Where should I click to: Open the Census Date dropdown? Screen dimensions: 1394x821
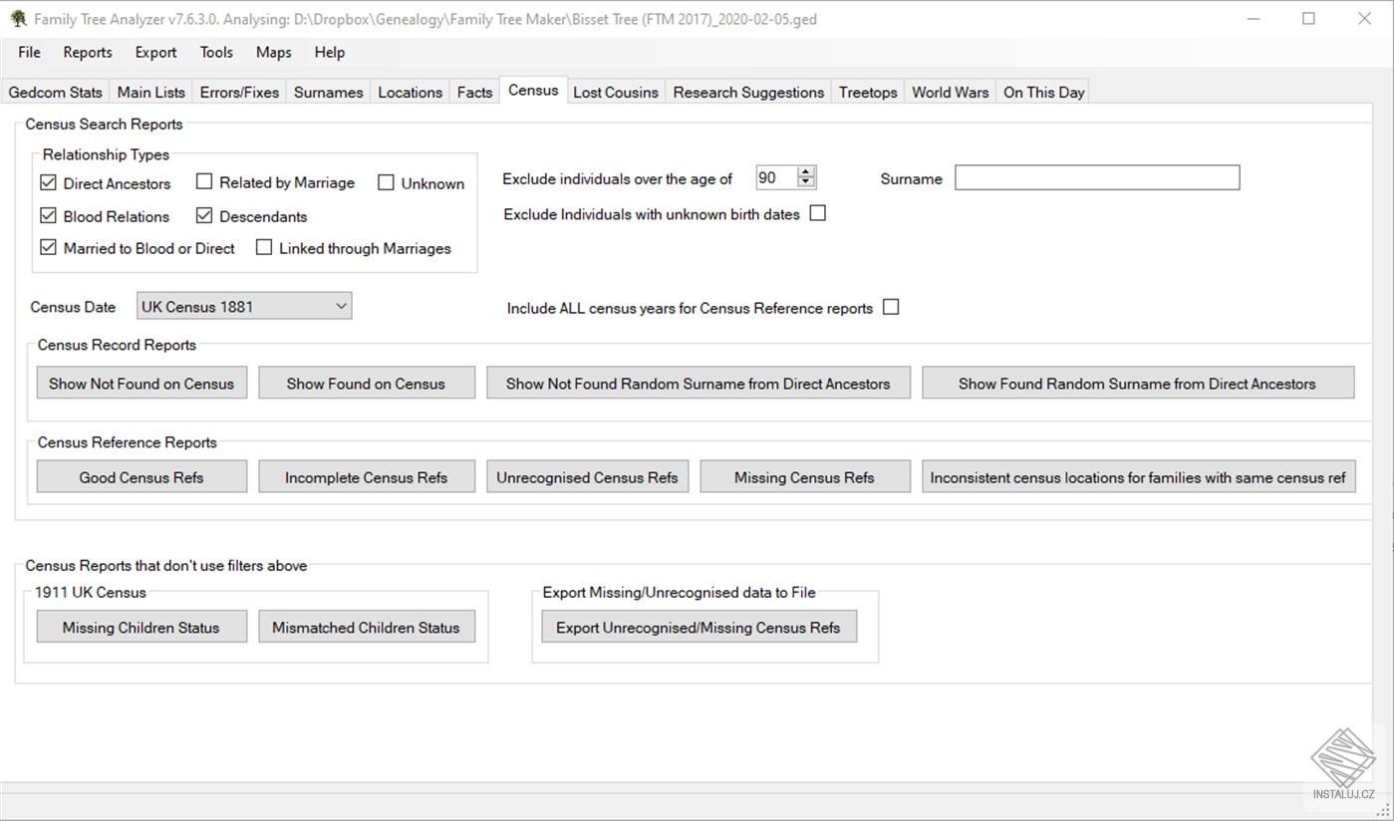click(341, 307)
